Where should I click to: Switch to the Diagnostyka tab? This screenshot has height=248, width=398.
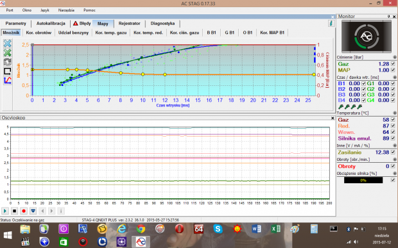[162, 24]
